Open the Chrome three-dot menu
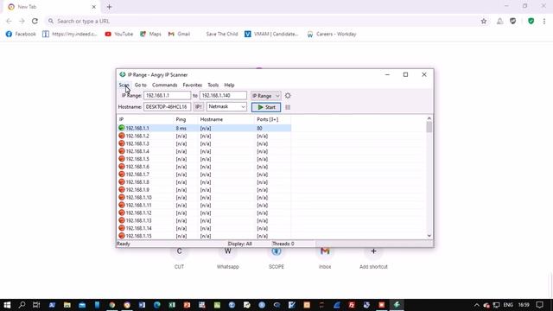 click(544, 21)
